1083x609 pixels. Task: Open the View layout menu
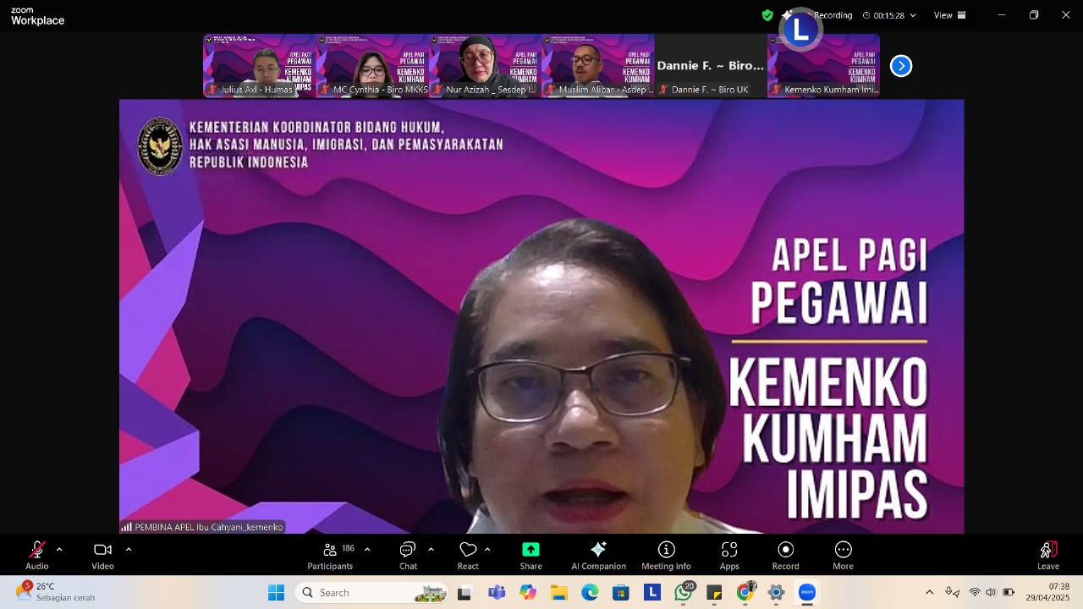point(949,15)
